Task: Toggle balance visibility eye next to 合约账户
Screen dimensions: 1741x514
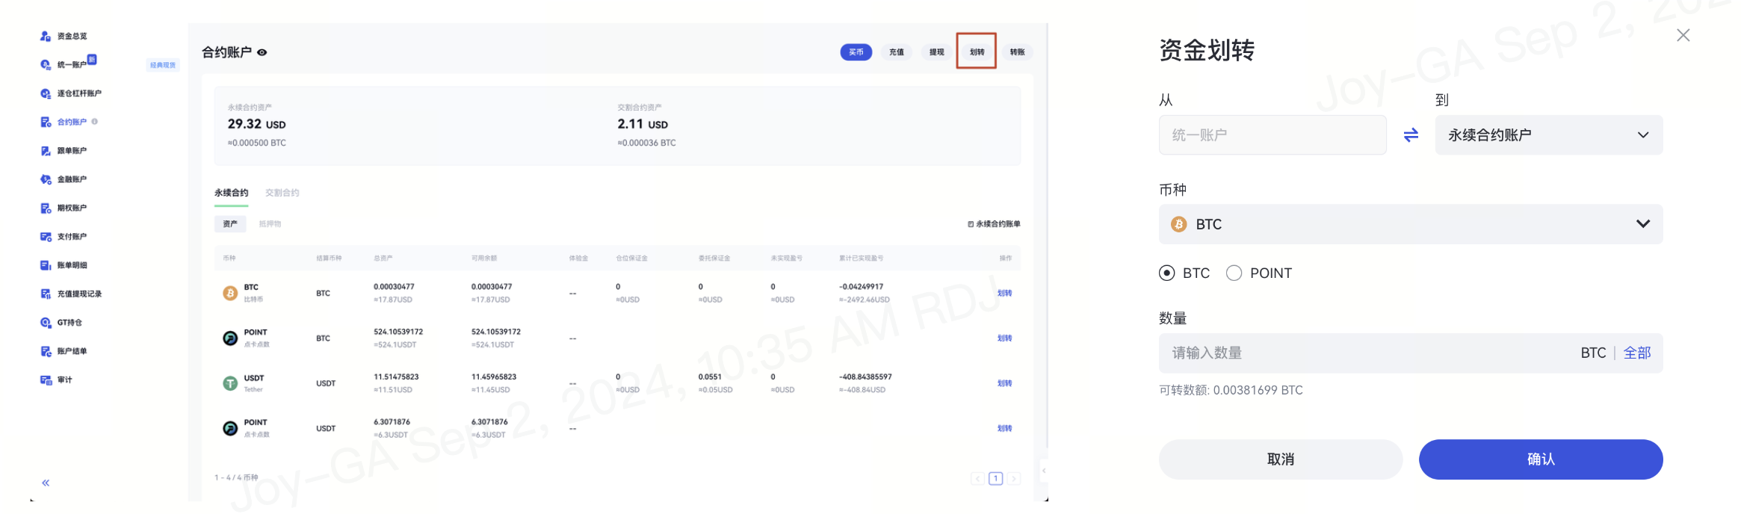Action: click(262, 52)
